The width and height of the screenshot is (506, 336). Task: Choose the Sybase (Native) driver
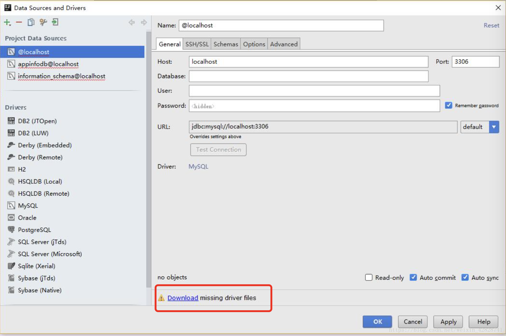tap(40, 290)
